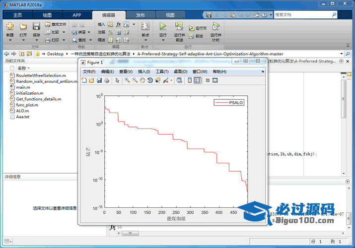Screen dimensions: 355x248
Task: Click Show Plot Tools and dock icon
Action: coord(215,80)
